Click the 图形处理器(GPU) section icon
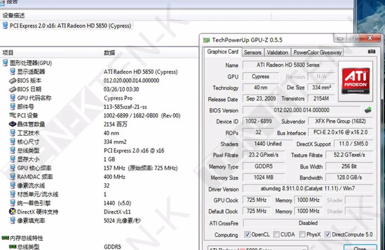This screenshot has height=250, width=385. click(x=5, y=63)
